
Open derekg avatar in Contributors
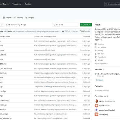pyautogui.click(x=96, y=101)
